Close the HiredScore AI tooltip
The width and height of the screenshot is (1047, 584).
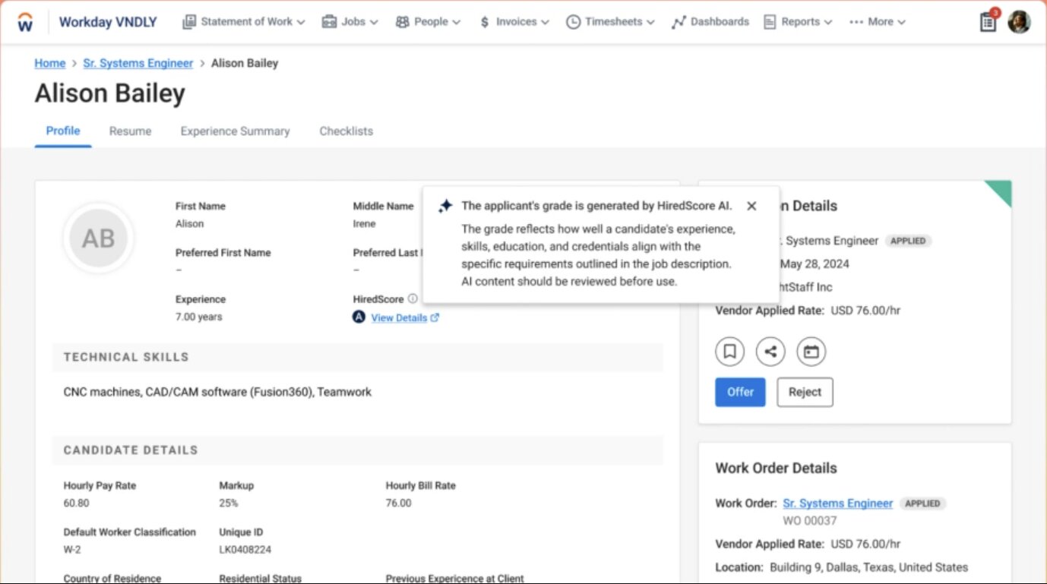[751, 206]
